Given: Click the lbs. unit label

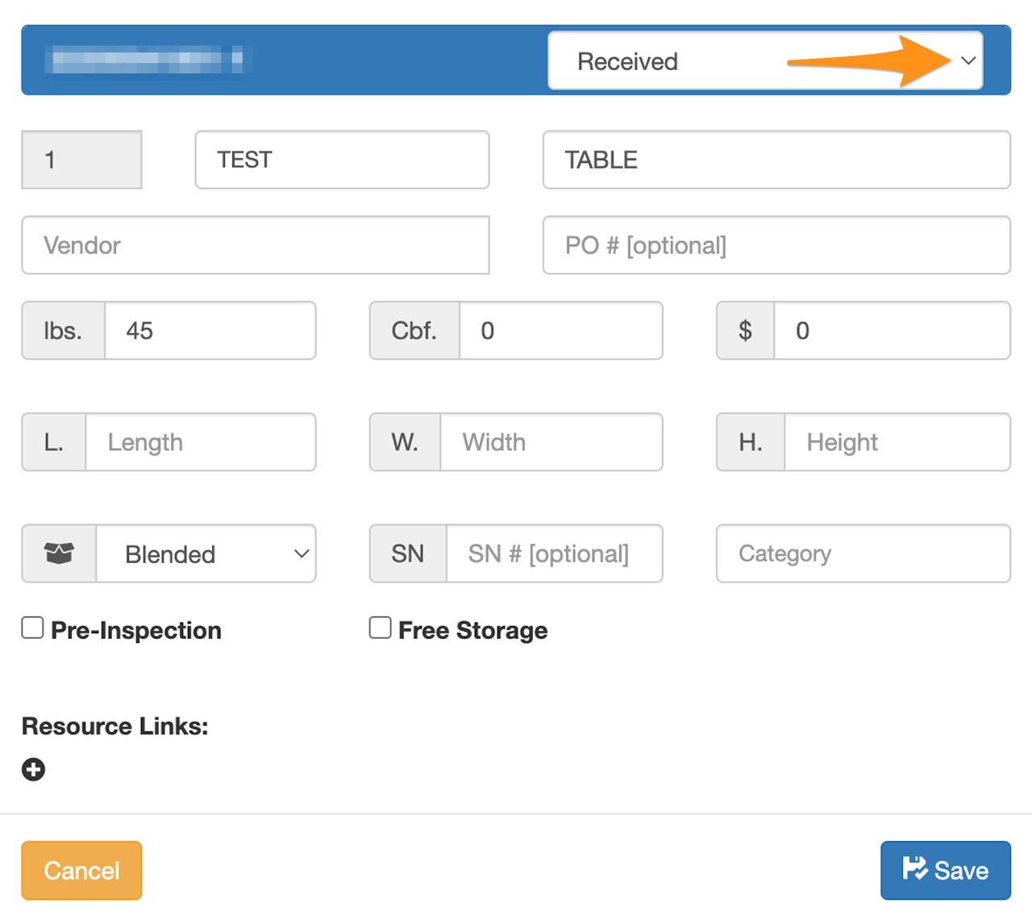Looking at the screenshot, I should (x=63, y=330).
